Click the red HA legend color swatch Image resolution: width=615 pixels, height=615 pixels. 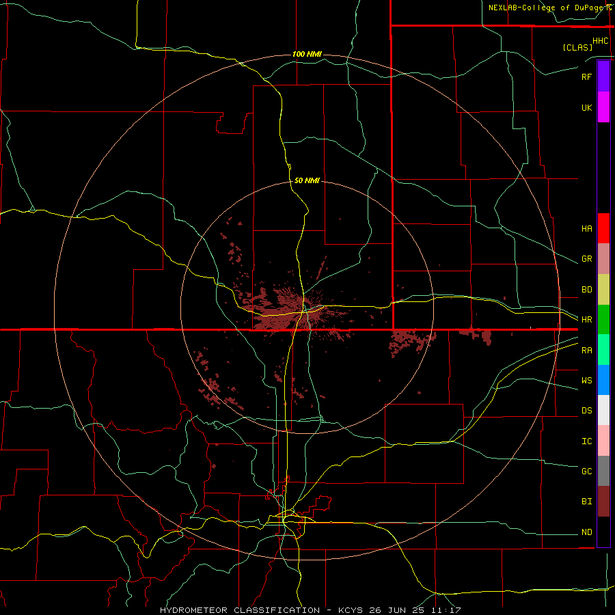(603, 228)
